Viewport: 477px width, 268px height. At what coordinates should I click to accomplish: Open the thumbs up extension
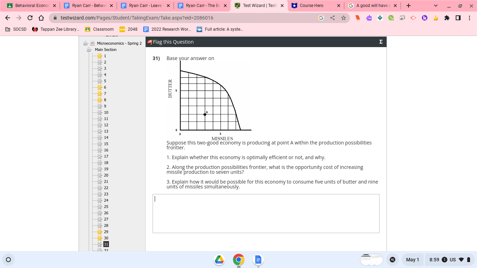[x=436, y=18]
